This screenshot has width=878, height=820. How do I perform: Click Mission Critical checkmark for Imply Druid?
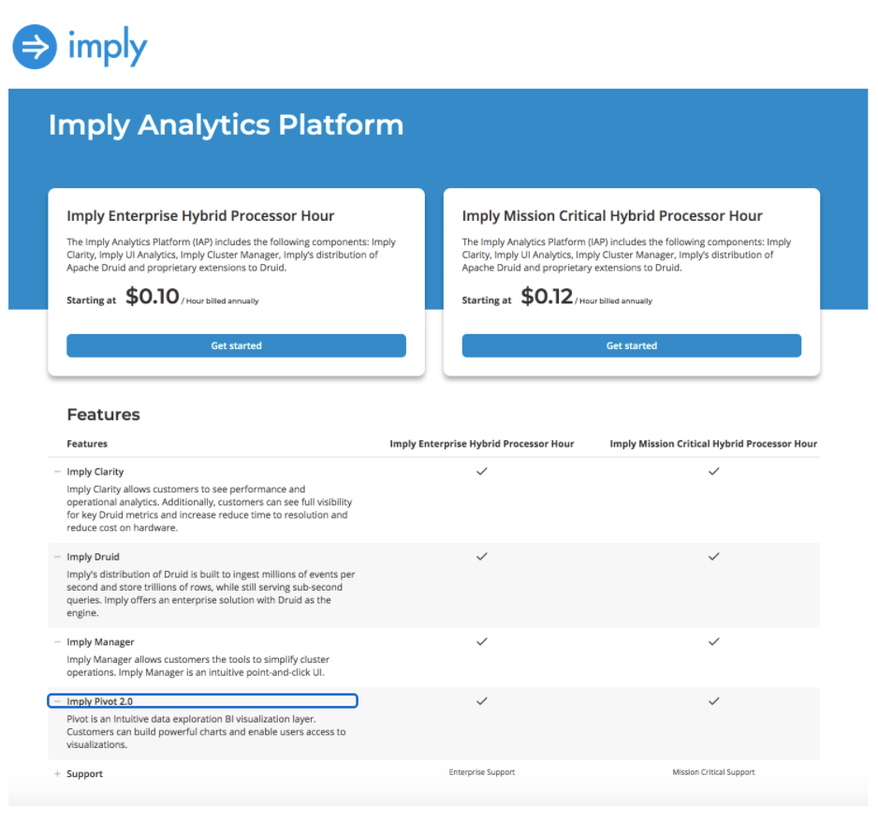pyautogui.click(x=713, y=557)
